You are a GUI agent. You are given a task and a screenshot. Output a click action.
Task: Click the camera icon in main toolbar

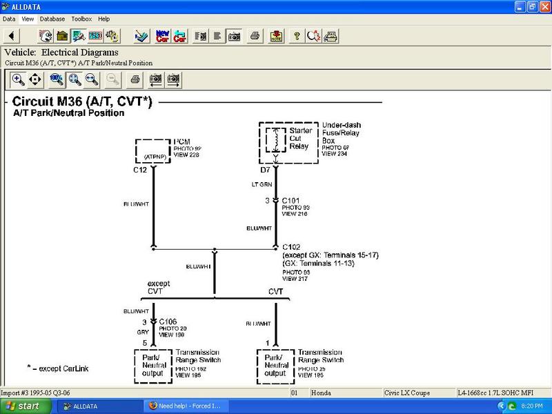[x=234, y=35]
